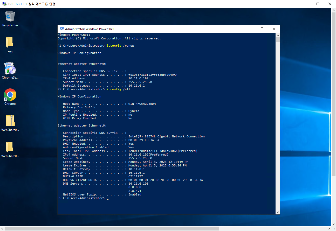This screenshot has height=231, width=336.
Task: Click the Remote Desktop connection title icon
Action: click(x=4, y=4)
